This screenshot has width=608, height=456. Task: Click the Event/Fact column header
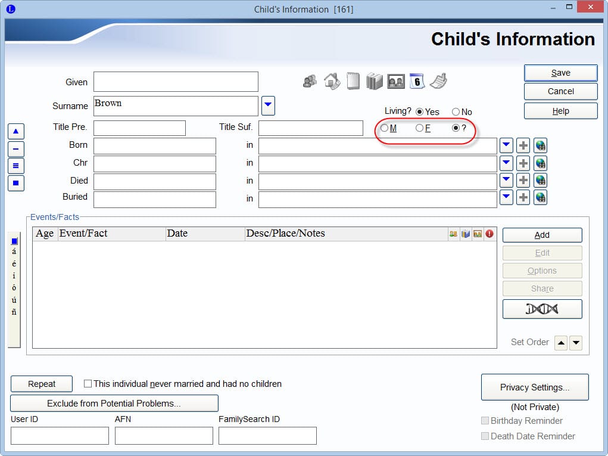tap(112, 234)
